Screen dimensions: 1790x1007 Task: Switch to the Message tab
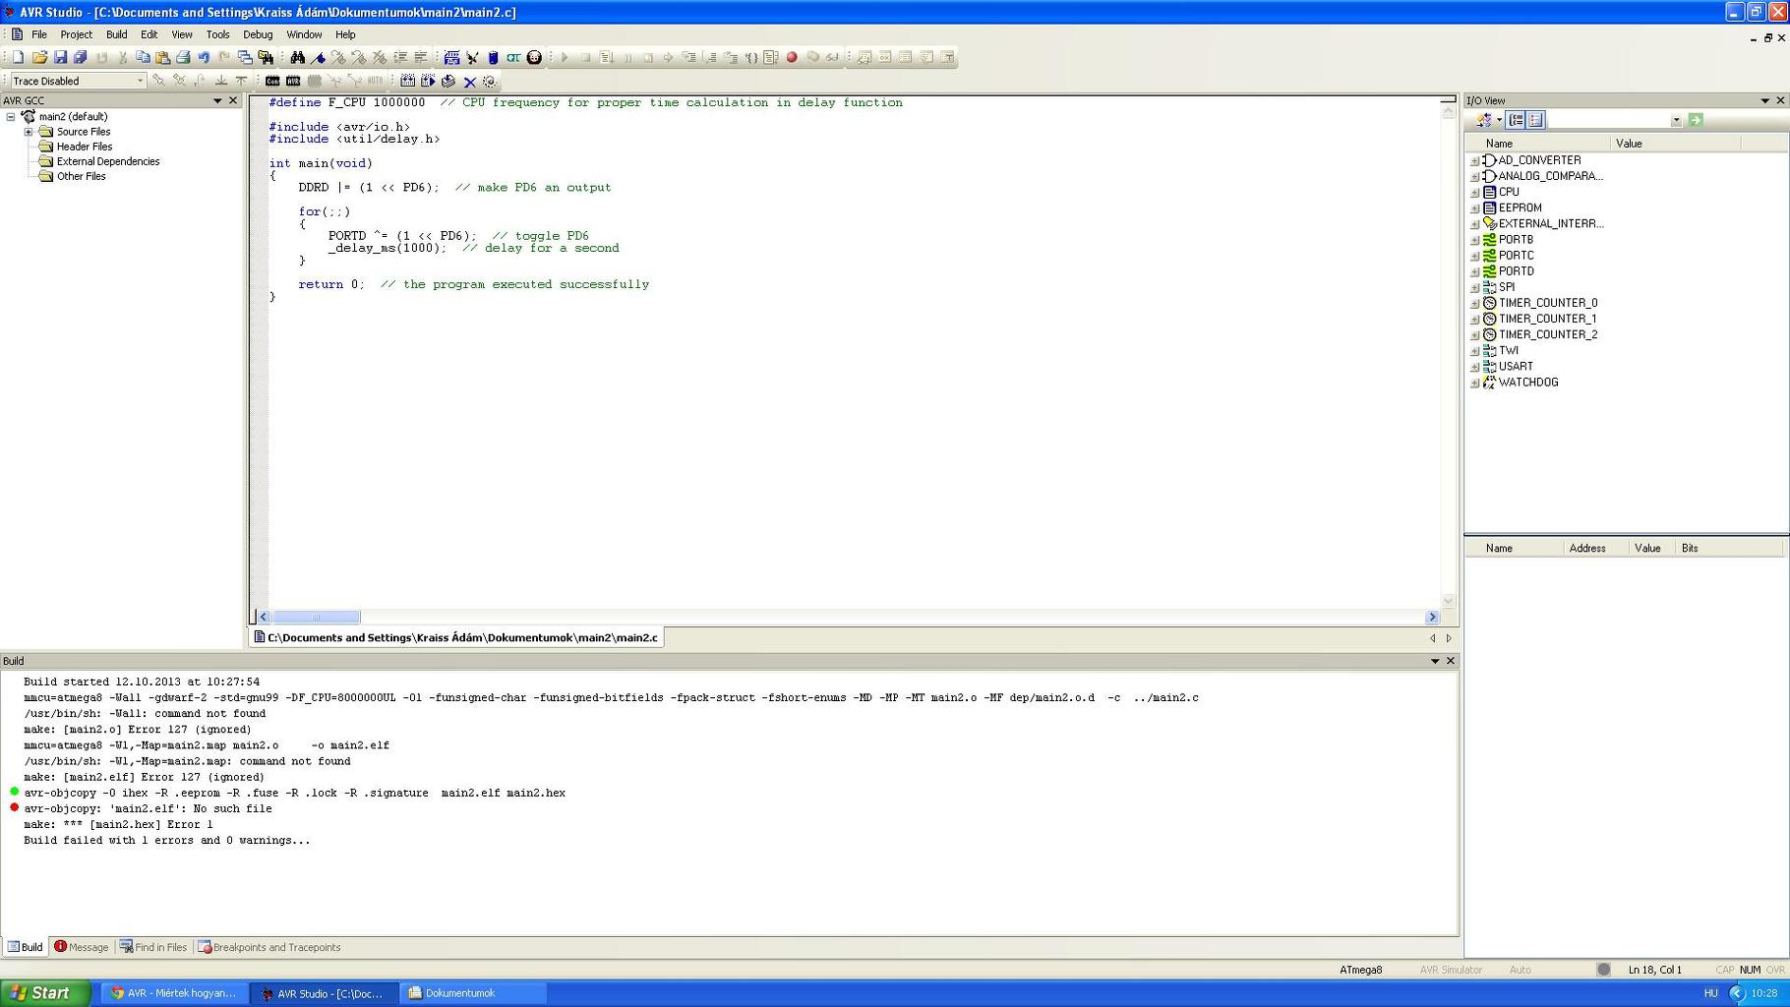pos(81,947)
